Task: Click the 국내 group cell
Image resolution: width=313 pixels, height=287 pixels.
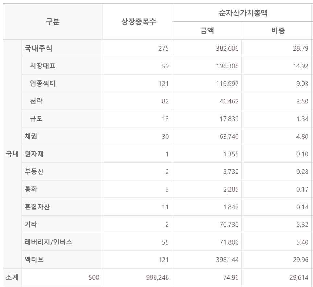Action: pos(12,154)
